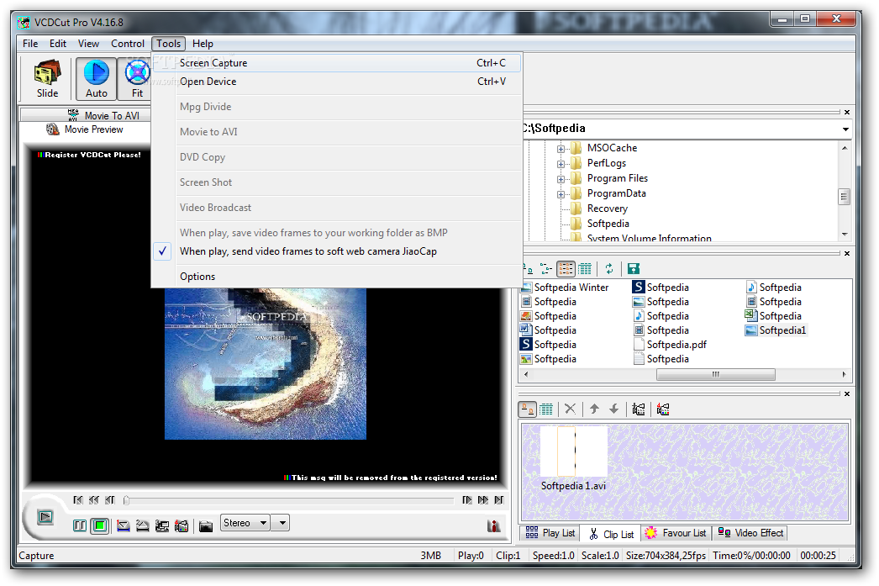The image size is (879, 586).
Task: Select the Recovery folder
Action: pos(607,209)
